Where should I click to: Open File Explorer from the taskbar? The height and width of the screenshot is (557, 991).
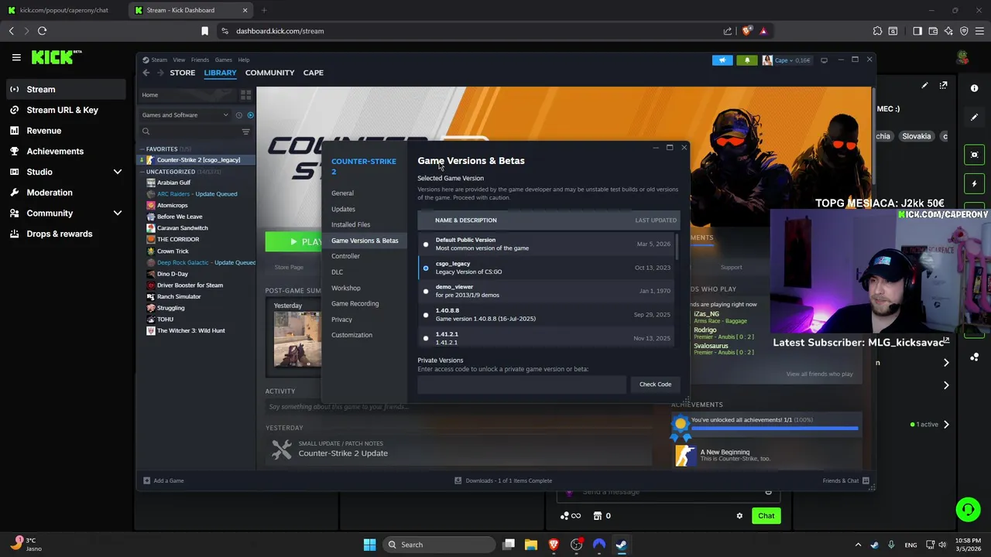(x=531, y=545)
